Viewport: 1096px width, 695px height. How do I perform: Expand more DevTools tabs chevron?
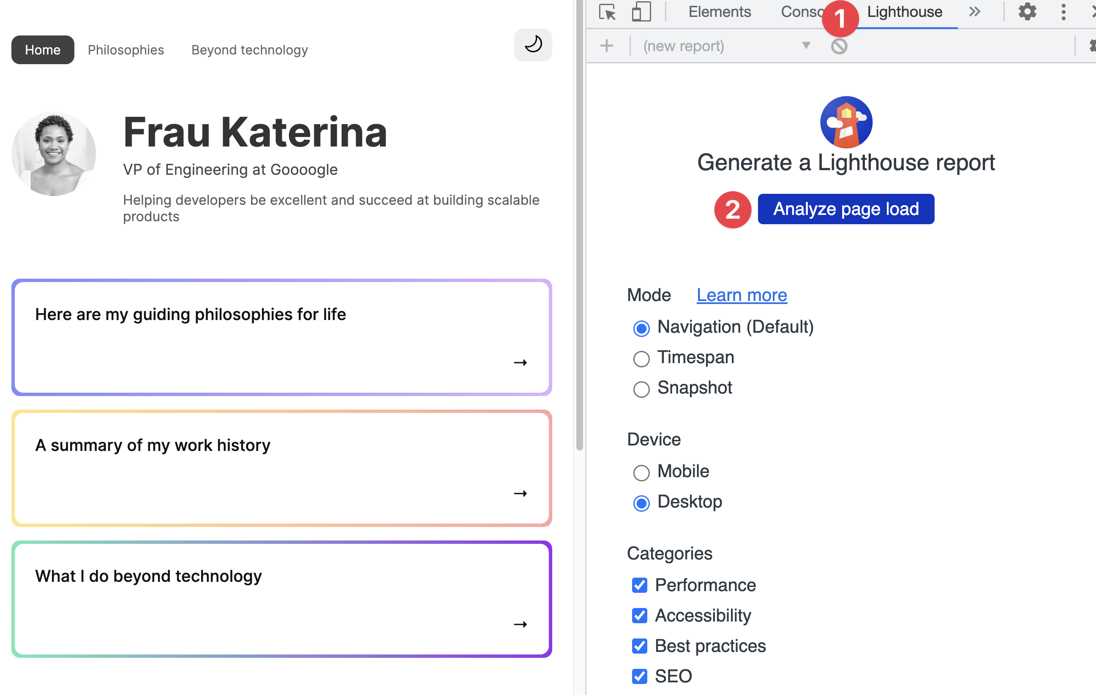pyautogui.click(x=974, y=12)
